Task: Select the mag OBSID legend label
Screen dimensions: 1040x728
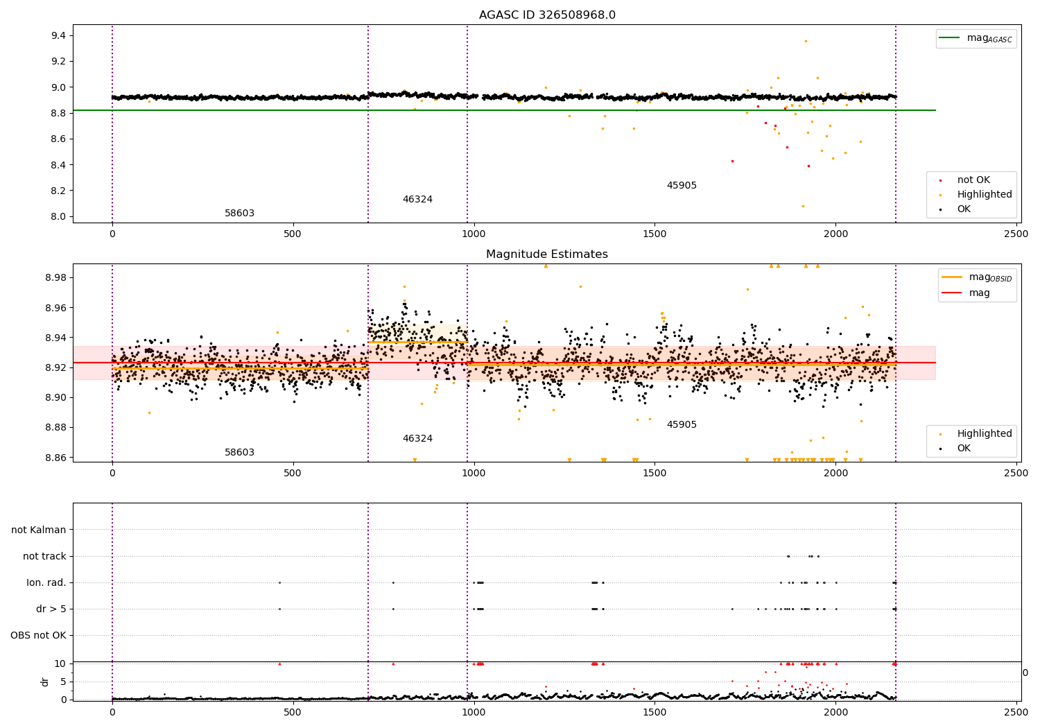Action: pos(991,277)
